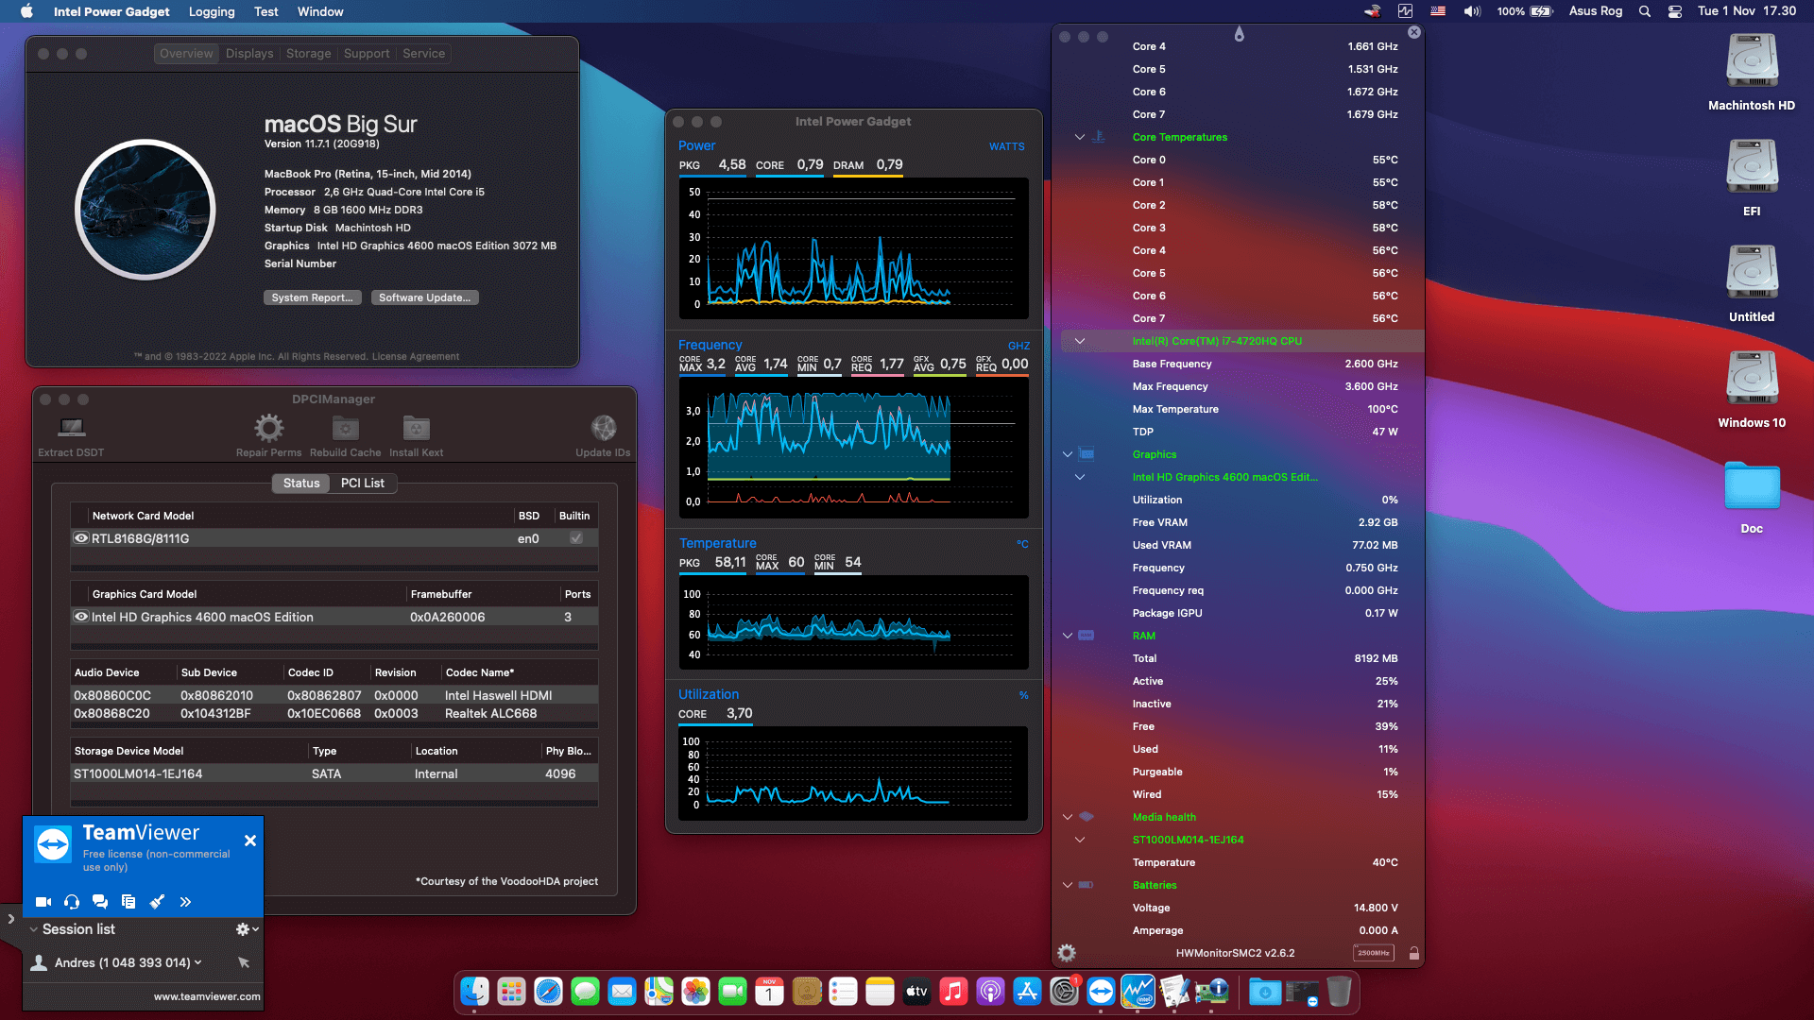
Task: Toggle eye icon for Intel HD Graphics row
Action: coord(81,617)
